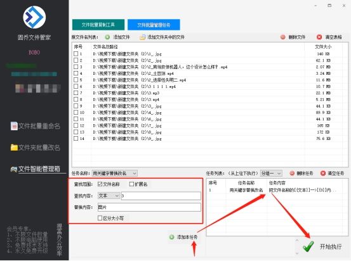Click the 序号 column header in file list
Screen dimensions: 351x261
pos(78,47)
